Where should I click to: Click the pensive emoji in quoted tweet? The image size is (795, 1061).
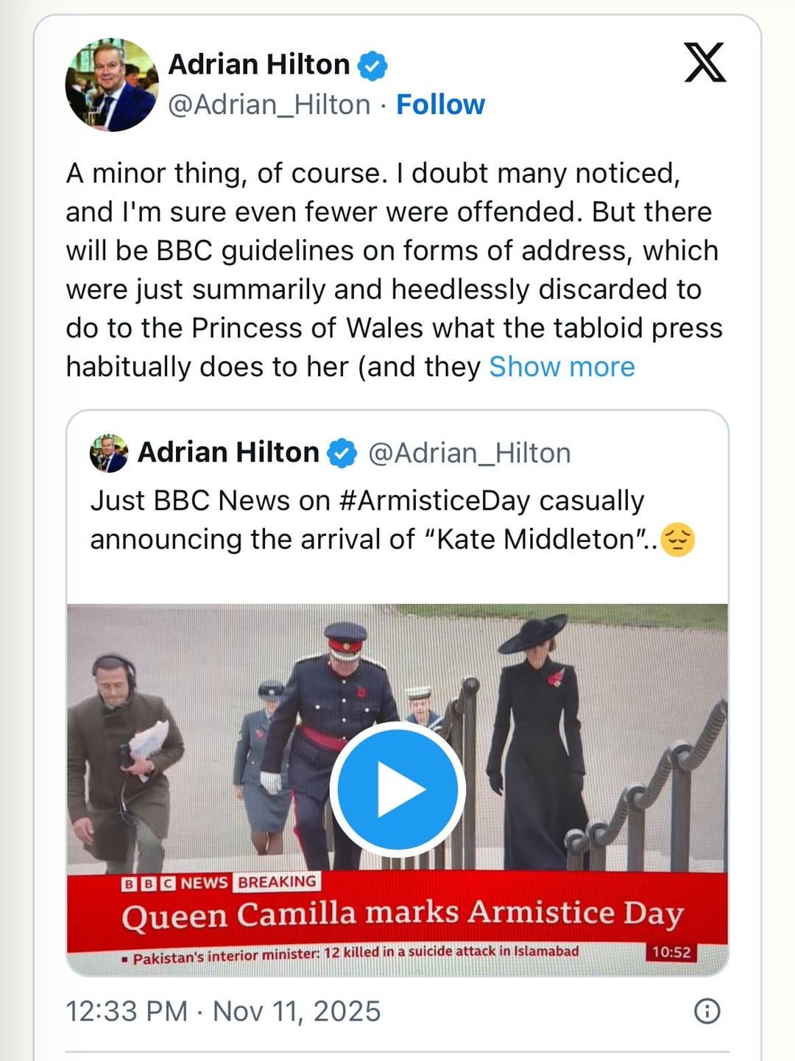click(x=677, y=540)
